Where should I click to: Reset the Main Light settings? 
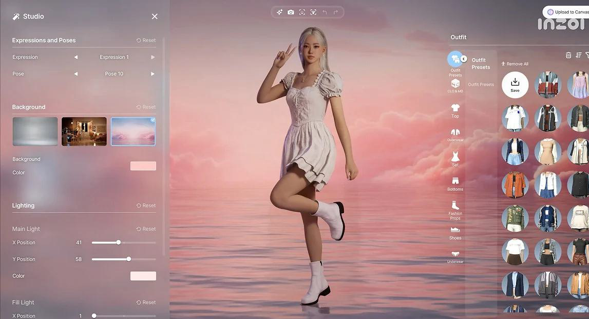[146, 229]
